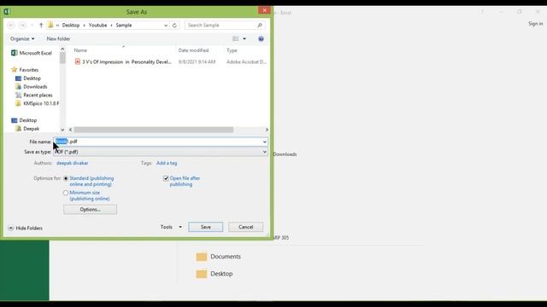Click the Hide Folders chevron icon
The width and height of the screenshot is (547, 307).
tap(11, 228)
